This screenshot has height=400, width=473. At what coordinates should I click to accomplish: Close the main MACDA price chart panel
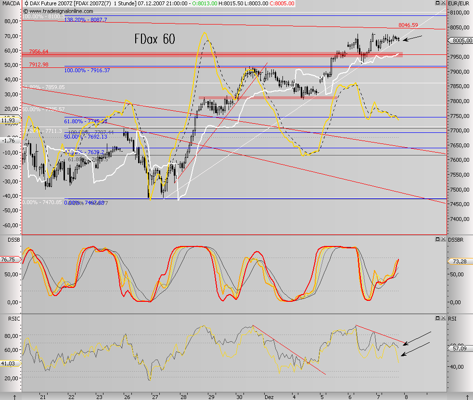(443, 3)
